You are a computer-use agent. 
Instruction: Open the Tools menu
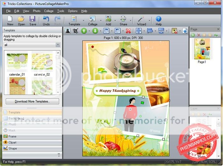click(x=61, y=11)
